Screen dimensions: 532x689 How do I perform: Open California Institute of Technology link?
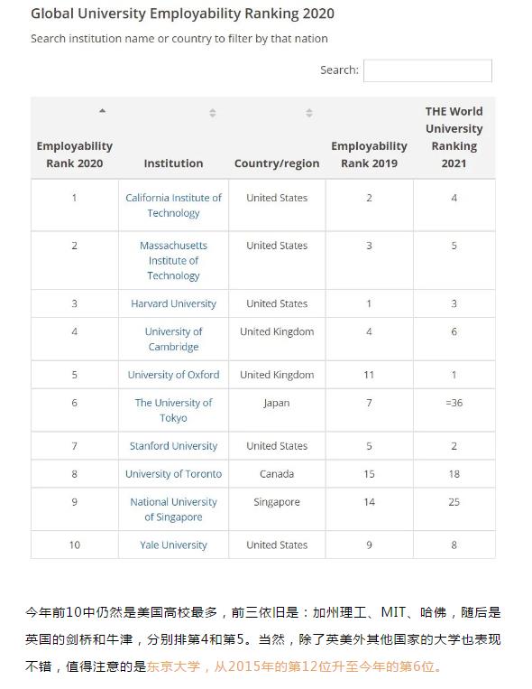coord(173,205)
